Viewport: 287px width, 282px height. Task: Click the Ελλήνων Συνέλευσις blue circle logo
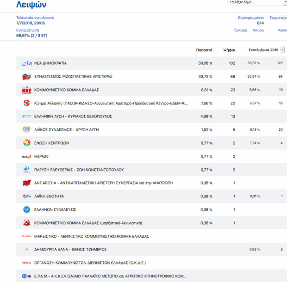coord(26,209)
